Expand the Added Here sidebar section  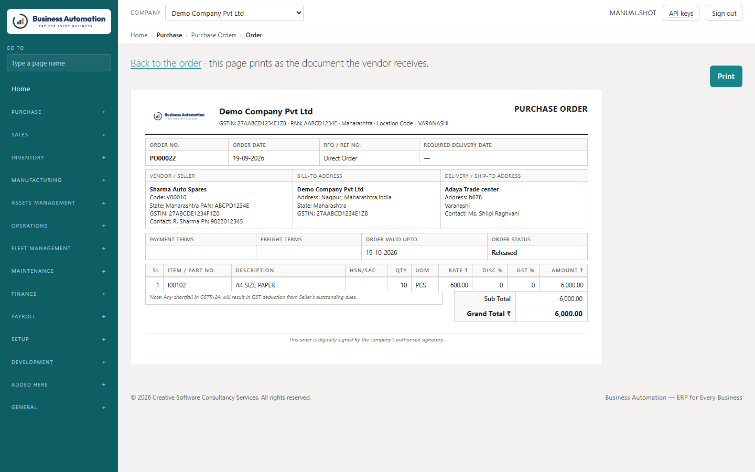click(59, 385)
